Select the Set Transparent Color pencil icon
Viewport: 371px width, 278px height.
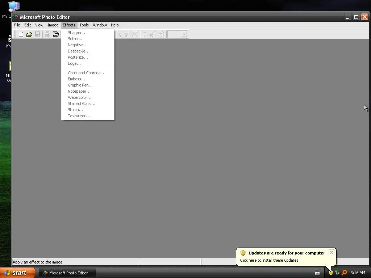(153, 34)
